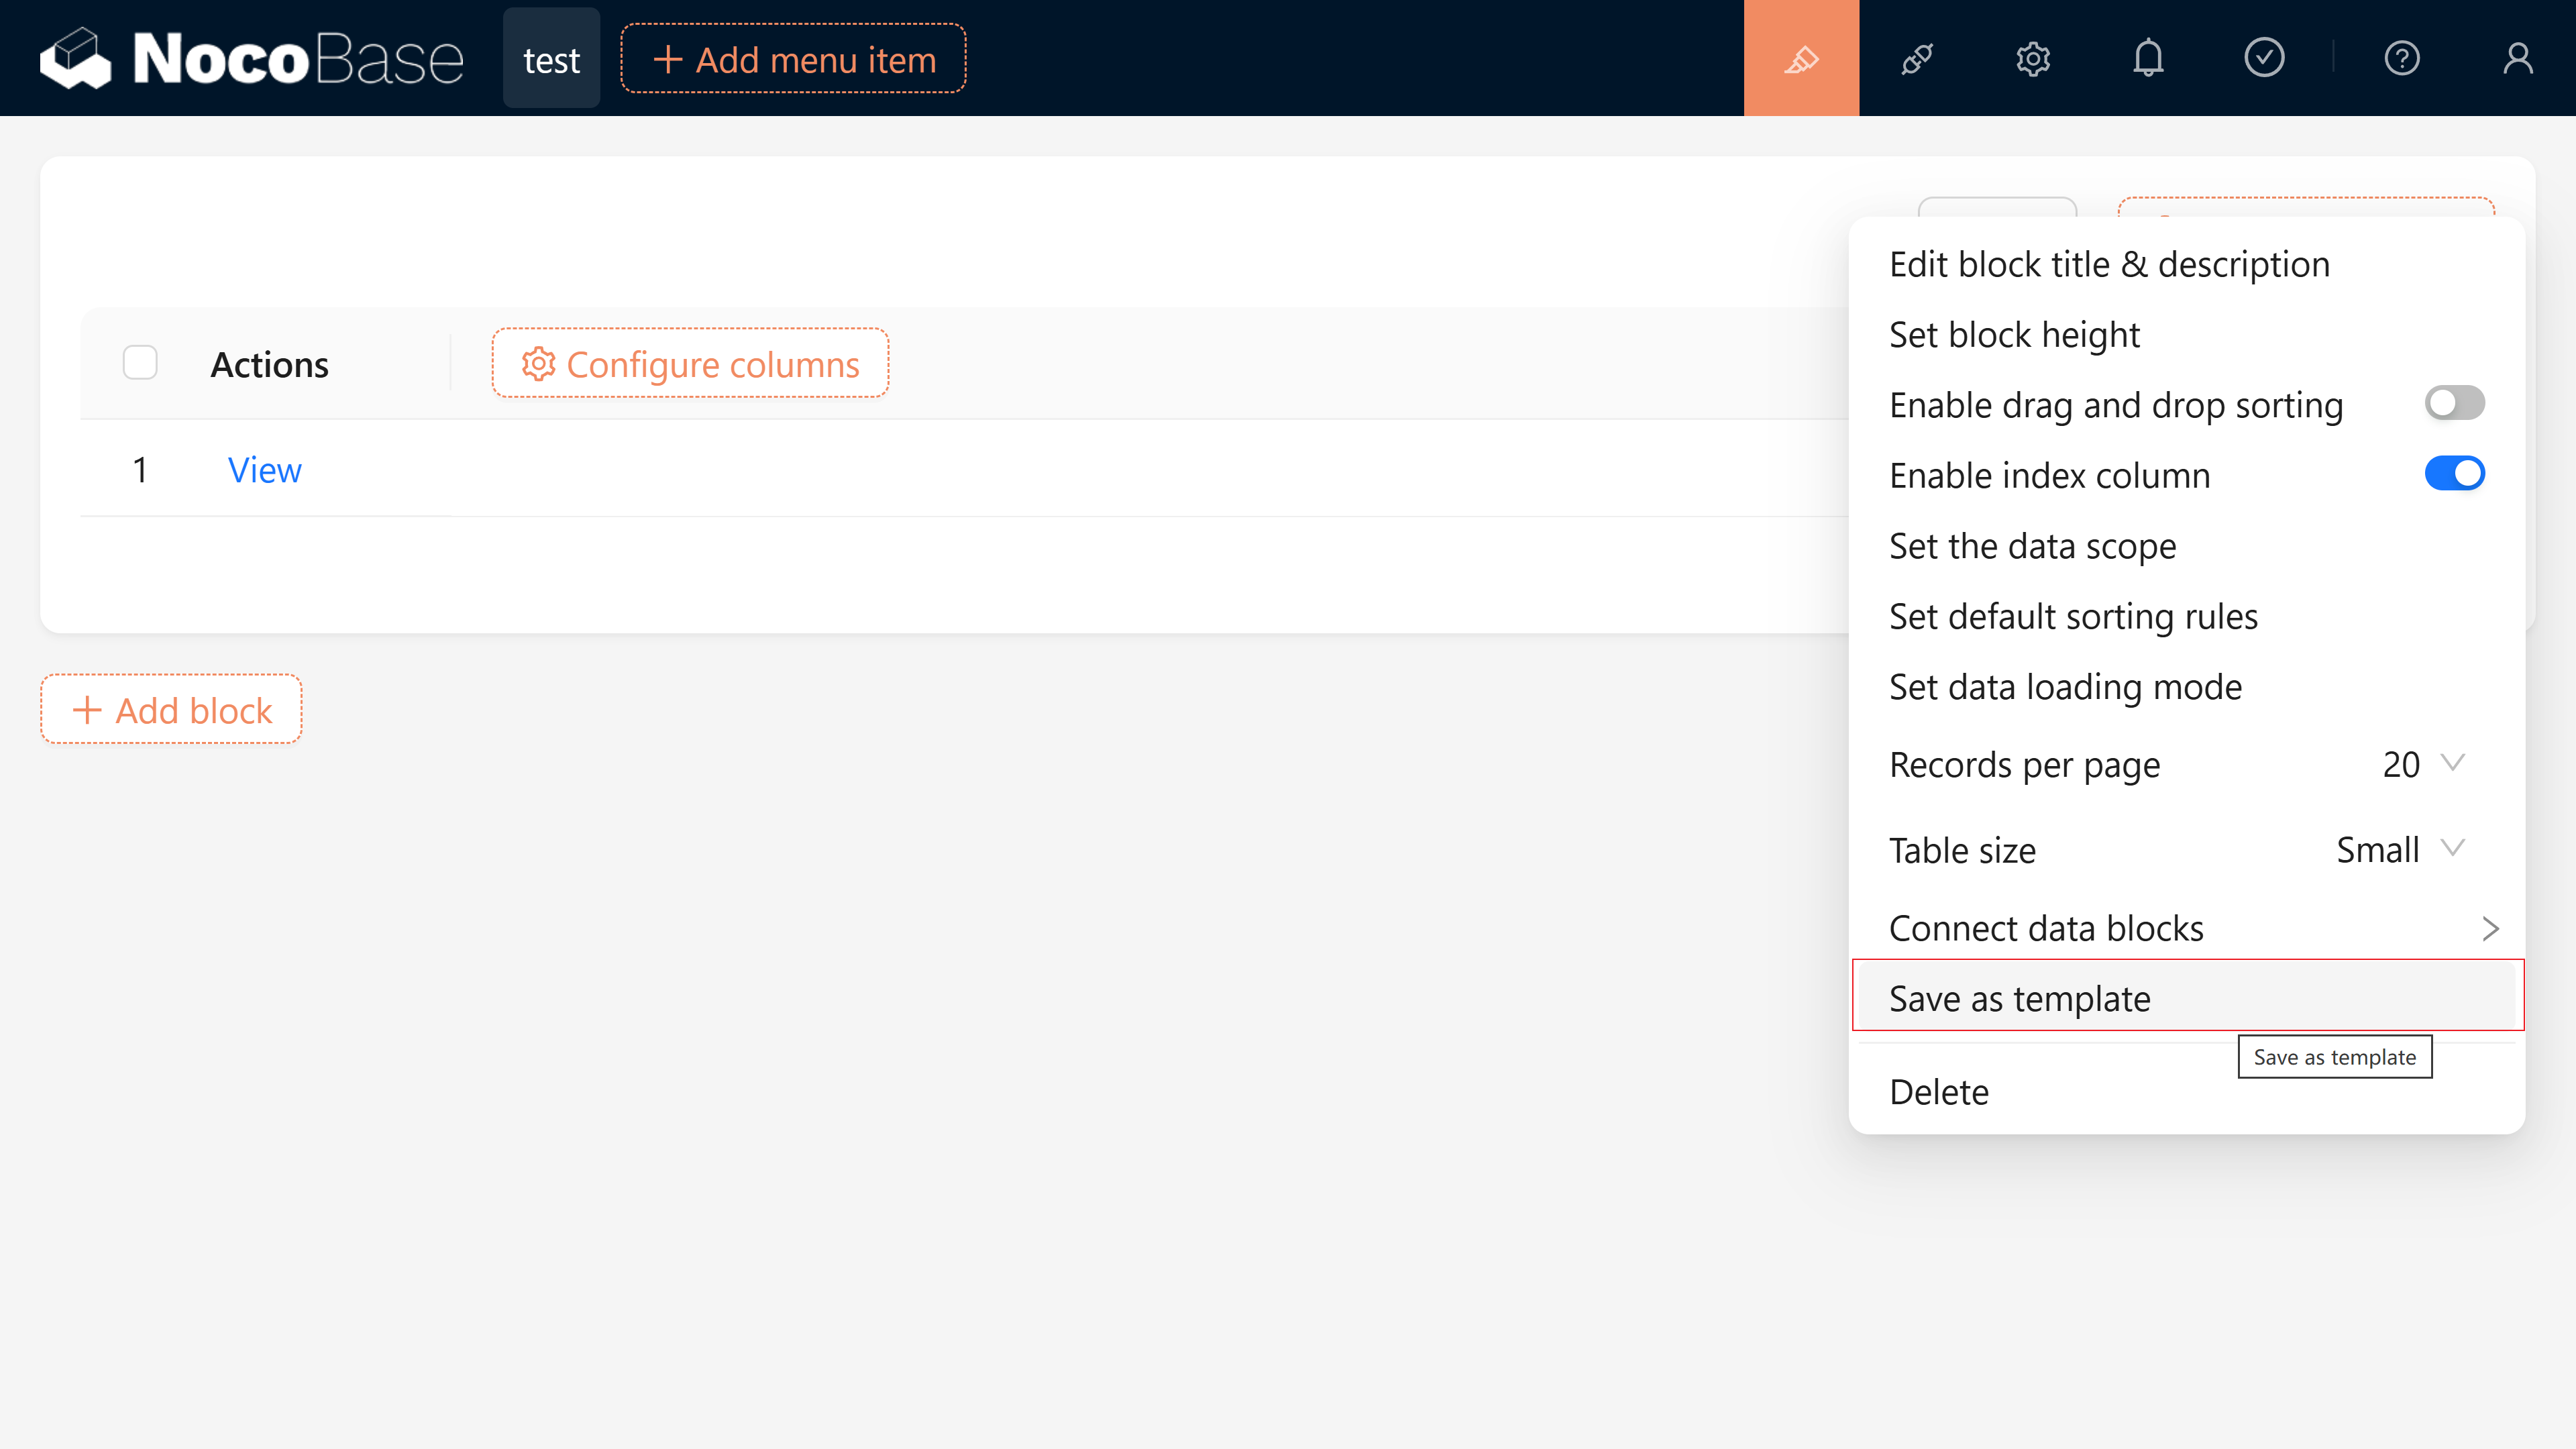This screenshot has width=2576, height=1449.
Task: Open the settings gear in header
Action: pyautogui.click(x=2033, y=58)
